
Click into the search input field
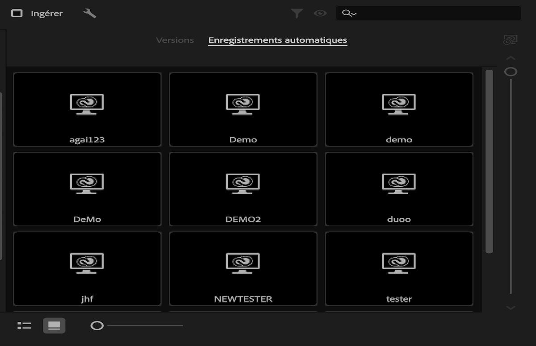coord(429,13)
